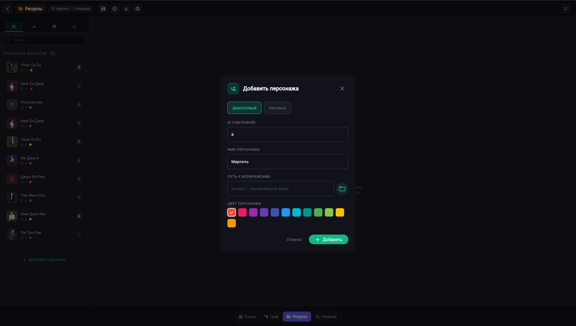Screen dimensions: 576x326
Task: Click the validation checkmark icon
Action: 115,9
